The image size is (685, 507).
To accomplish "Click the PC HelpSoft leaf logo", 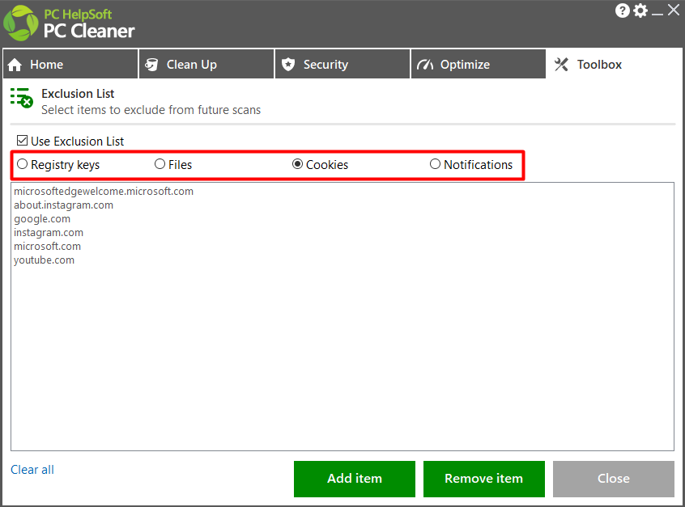I will coord(20,23).
